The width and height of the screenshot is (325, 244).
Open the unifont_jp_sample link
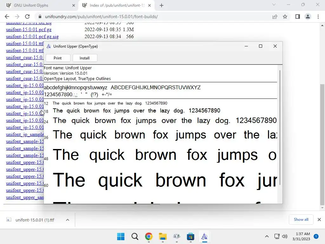25,134
